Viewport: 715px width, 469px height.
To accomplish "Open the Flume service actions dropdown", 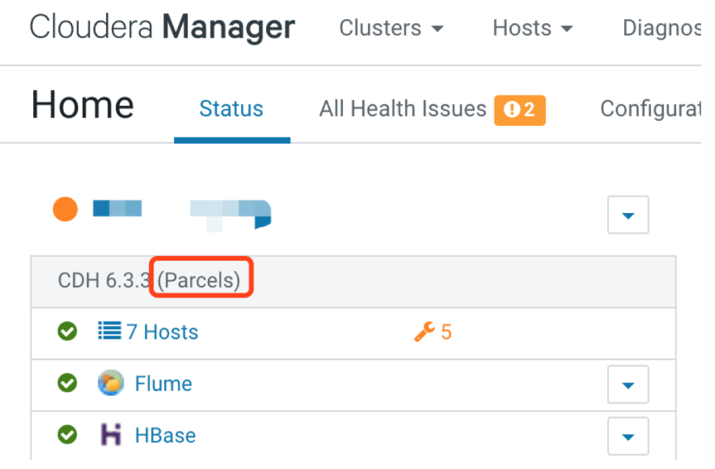I will pyautogui.click(x=628, y=384).
